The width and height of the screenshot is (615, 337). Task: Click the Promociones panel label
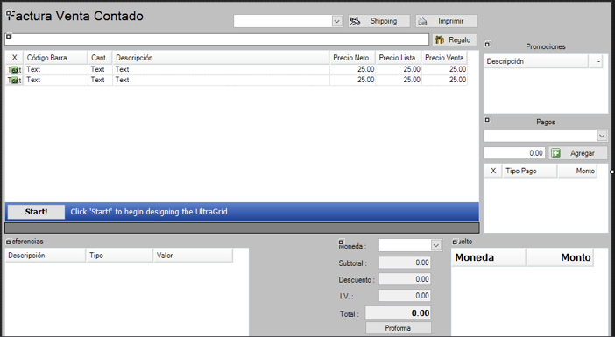[x=546, y=46]
